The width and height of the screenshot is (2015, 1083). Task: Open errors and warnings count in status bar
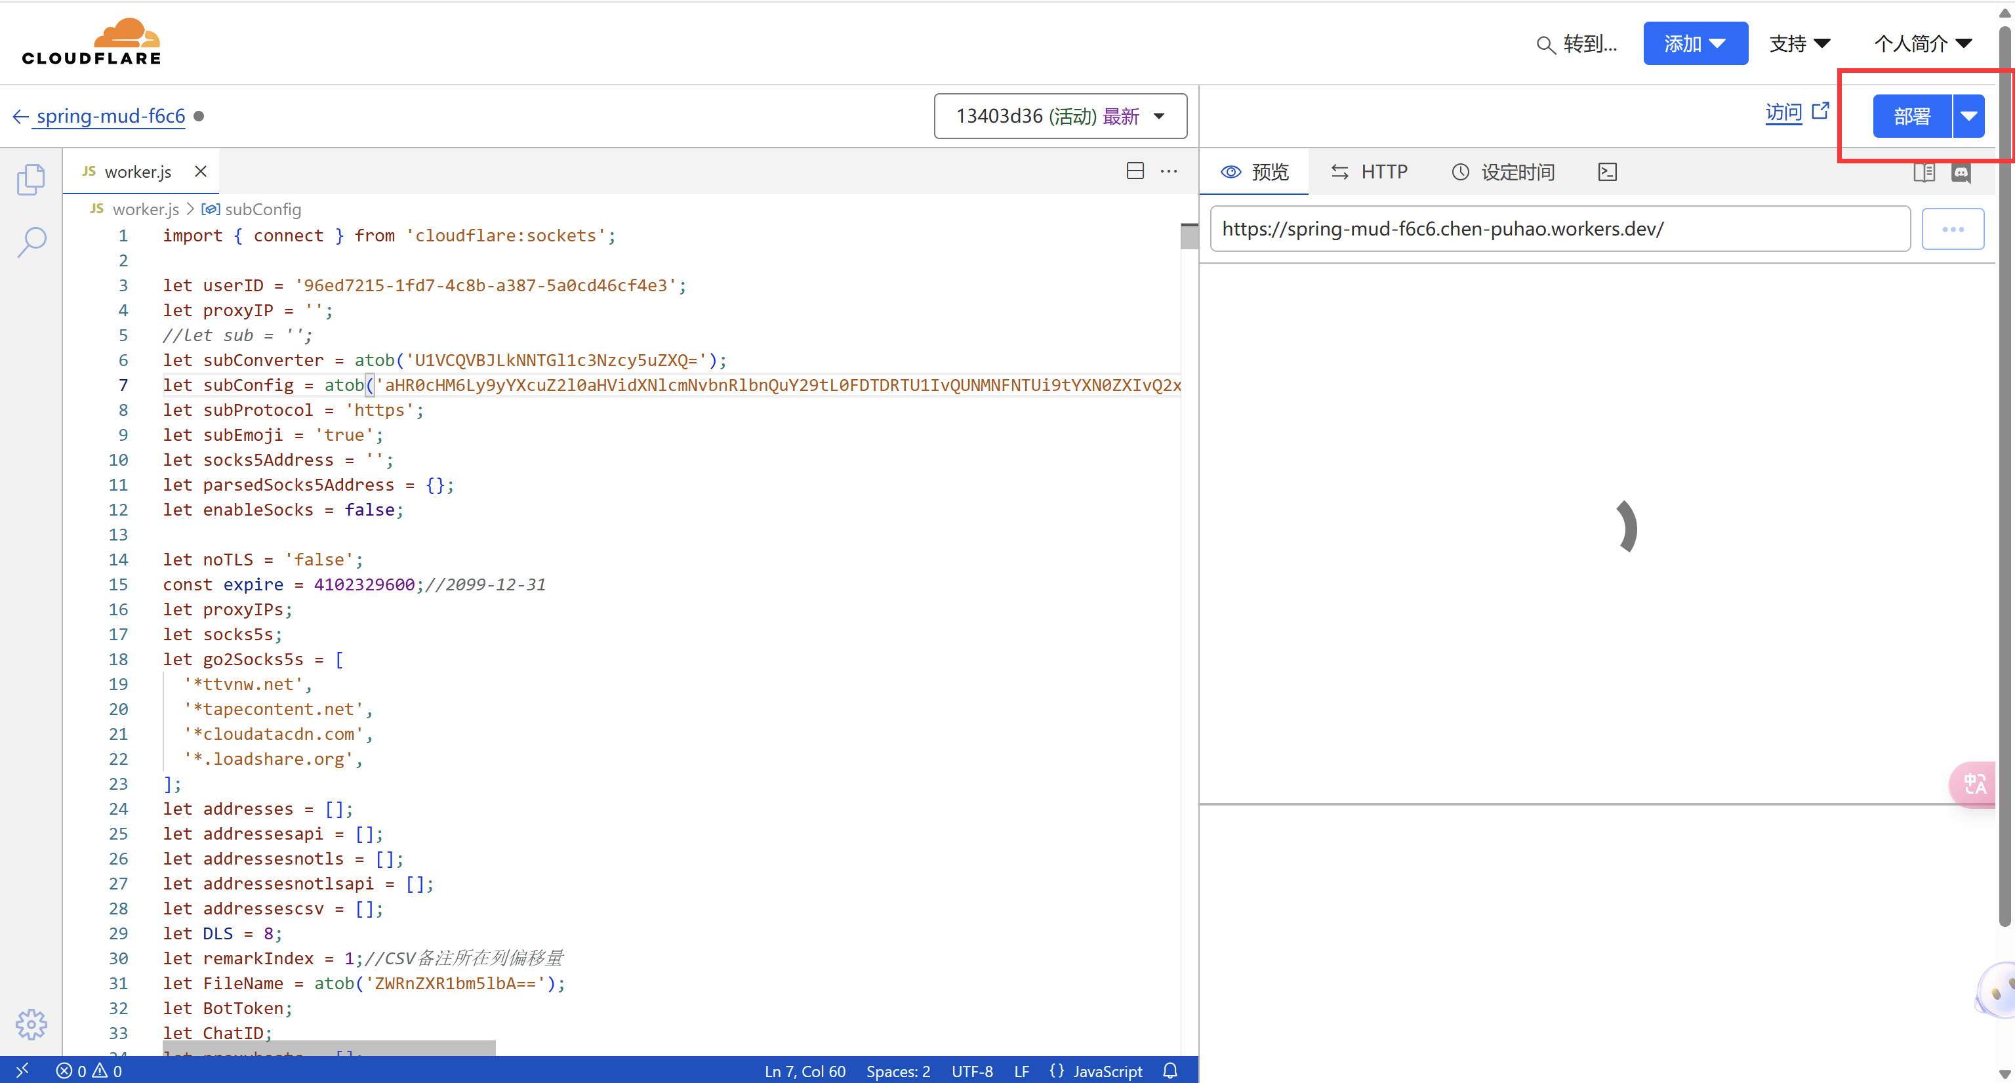point(89,1071)
